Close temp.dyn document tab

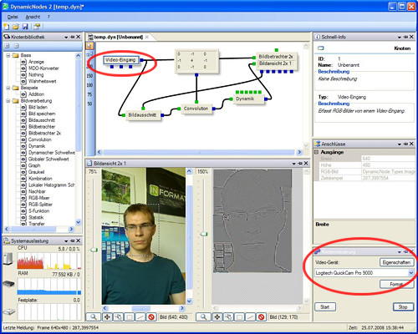click(x=147, y=37)
